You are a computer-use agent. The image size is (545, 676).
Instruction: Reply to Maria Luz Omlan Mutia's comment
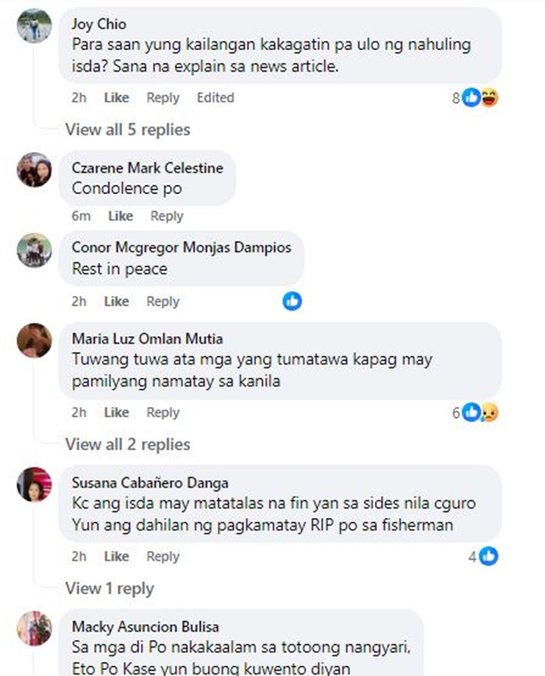coord(163,413)
